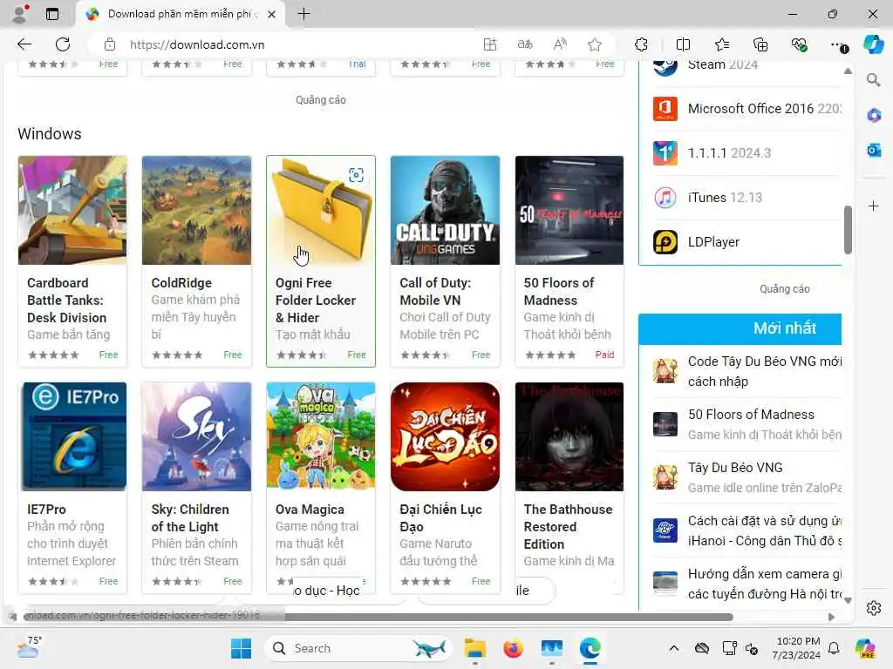Reload the page with Refresh icon
Image resolution: width=893 pixels, height=669 pixels.
[63, 44]
